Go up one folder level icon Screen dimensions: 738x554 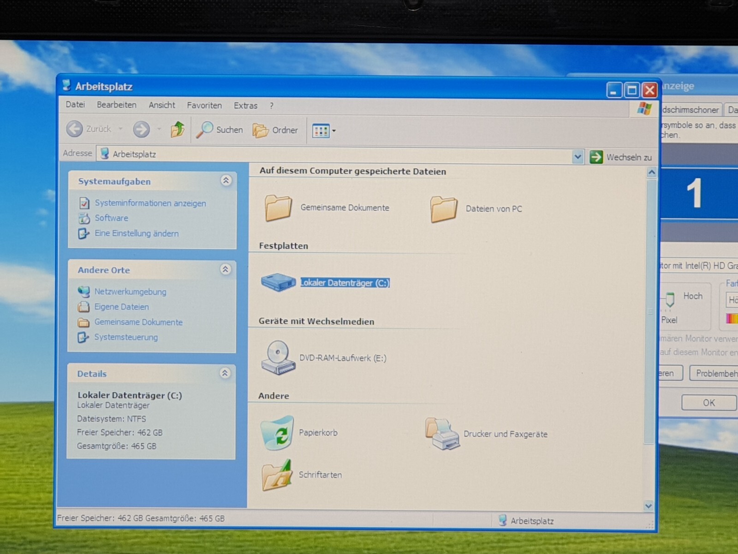[177, 130]
